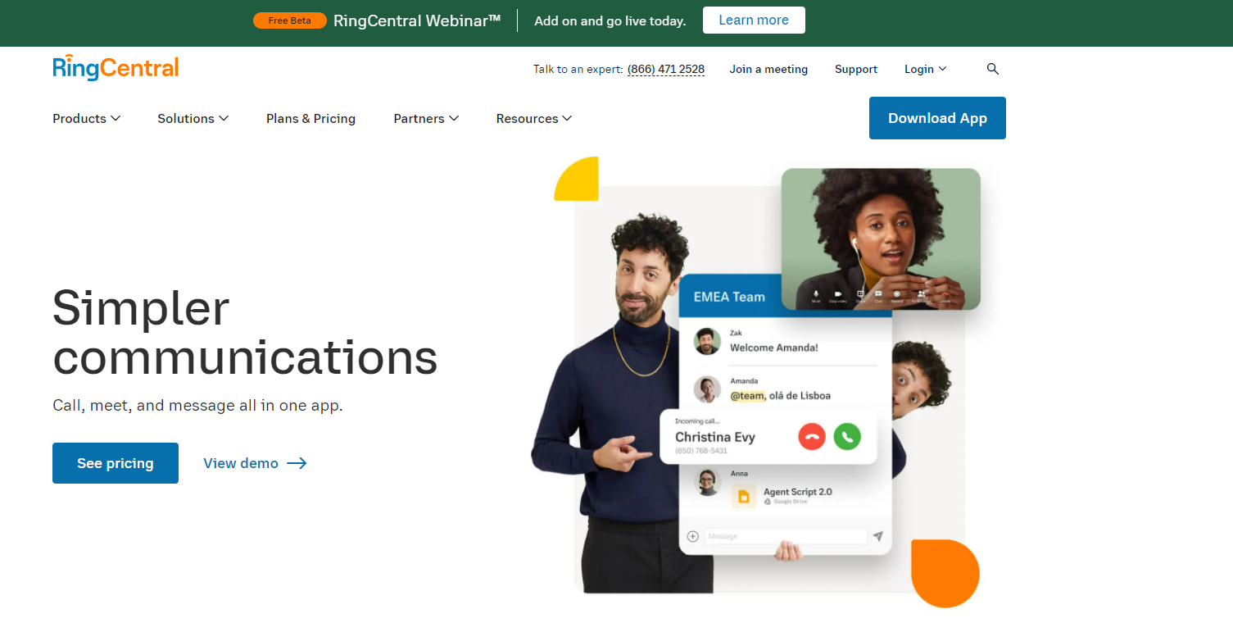Screen dimensions: 1233x632
Task: Click the See pricing button
Action: pos(115,462)
